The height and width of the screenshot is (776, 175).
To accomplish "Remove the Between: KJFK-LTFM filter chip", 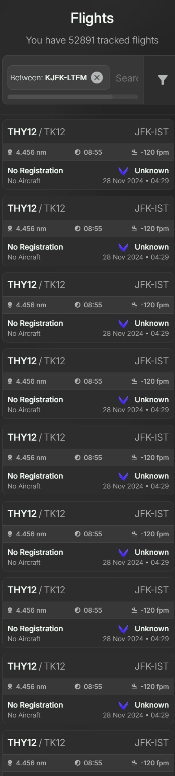I will tap(97, 78).
